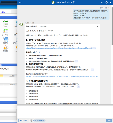
Task: Open ToDo icon in background portal
Action: 6,24
